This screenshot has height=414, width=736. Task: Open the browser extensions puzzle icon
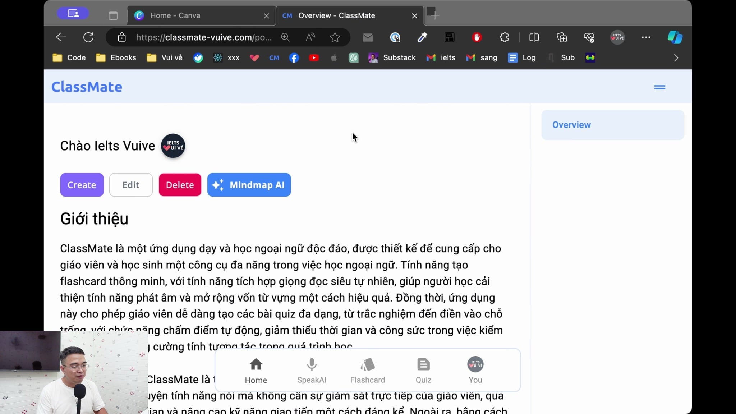[x=504, y=37]
